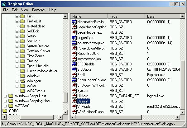Screen dimensions: 187x128
Task: Click the open Winlogon folder icon
Action: pos(23,81)
